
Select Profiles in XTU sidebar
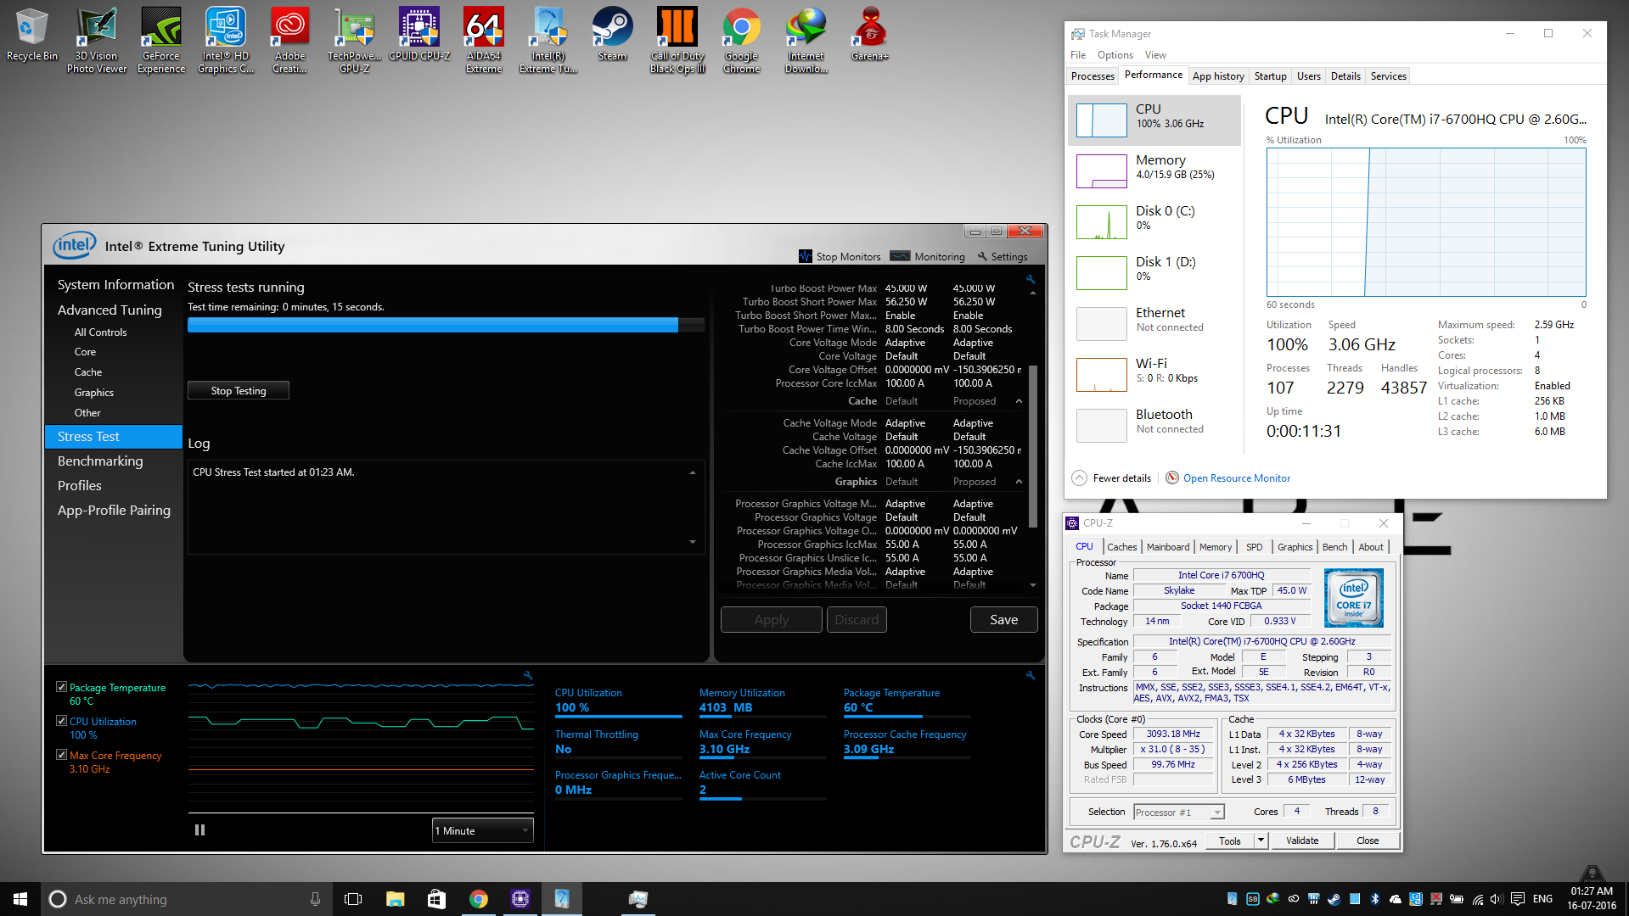click(x=80, y=486)
